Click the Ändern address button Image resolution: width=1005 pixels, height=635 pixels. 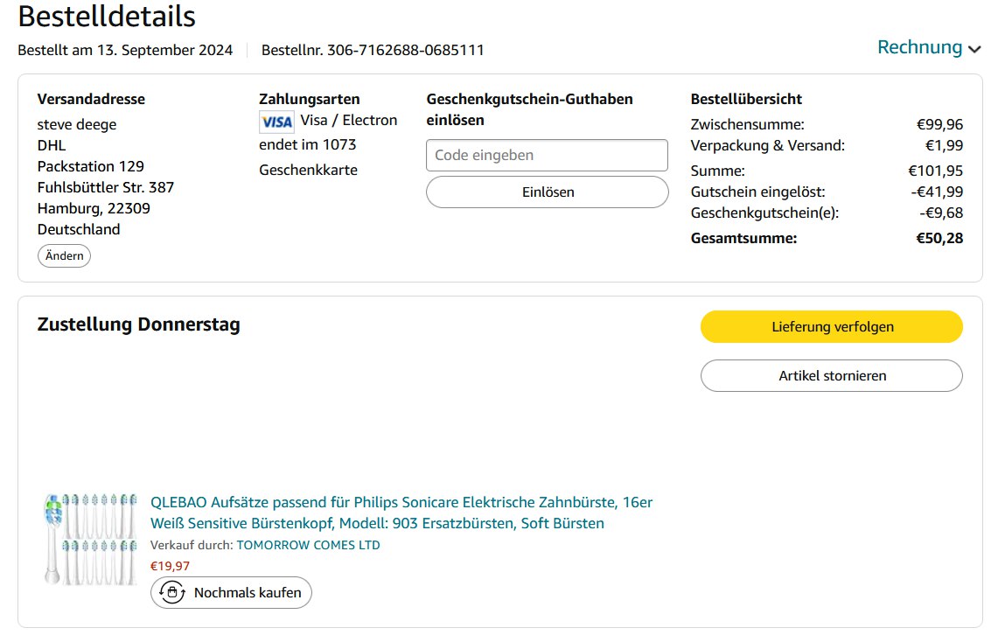tap(64, 255)
